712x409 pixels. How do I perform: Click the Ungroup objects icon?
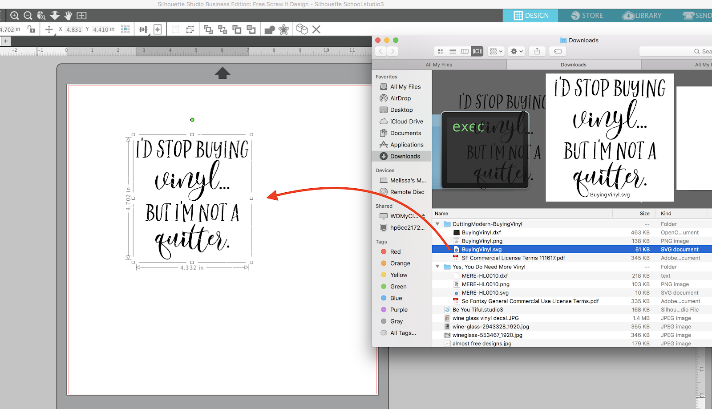190,29
